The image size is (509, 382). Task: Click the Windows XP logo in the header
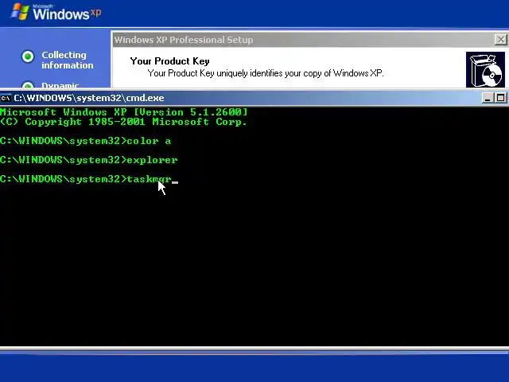click(56, 13)
